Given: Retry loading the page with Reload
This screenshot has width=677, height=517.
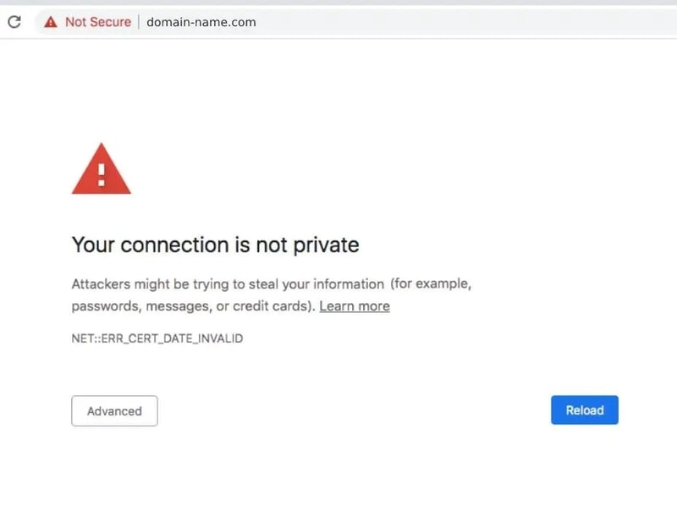Looking at the screenshot, I should pos(584,410).
